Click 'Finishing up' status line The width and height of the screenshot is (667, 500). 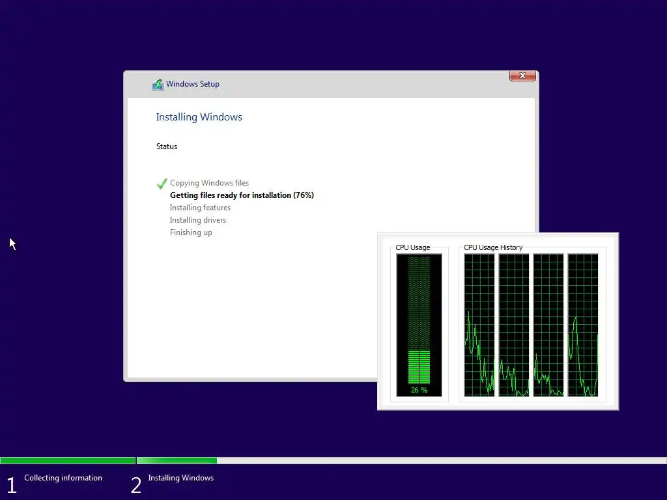click(191, 232)
